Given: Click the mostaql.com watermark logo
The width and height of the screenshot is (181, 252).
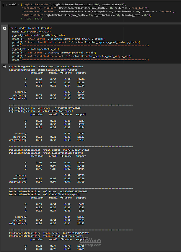Looking at the screenshot, I should [x=90, y=242].
